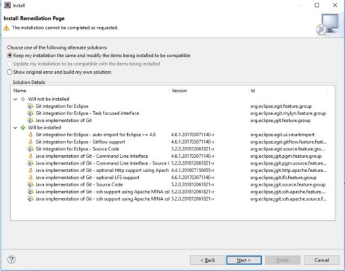Collapse the Will be installed group

pos(16,127)
